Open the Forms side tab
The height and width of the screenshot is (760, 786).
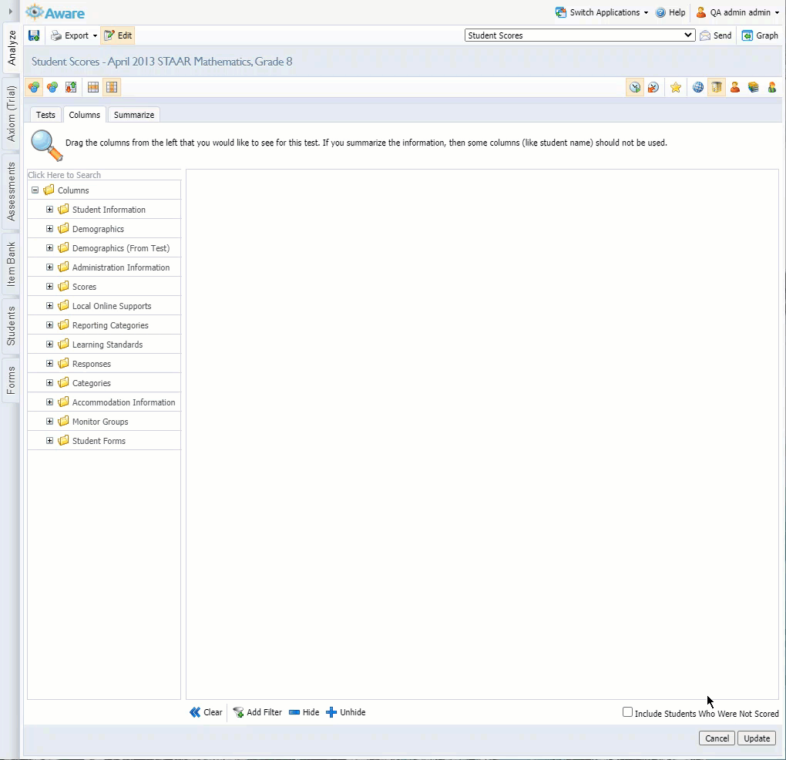pyautogui.click(x=11, y=380)
